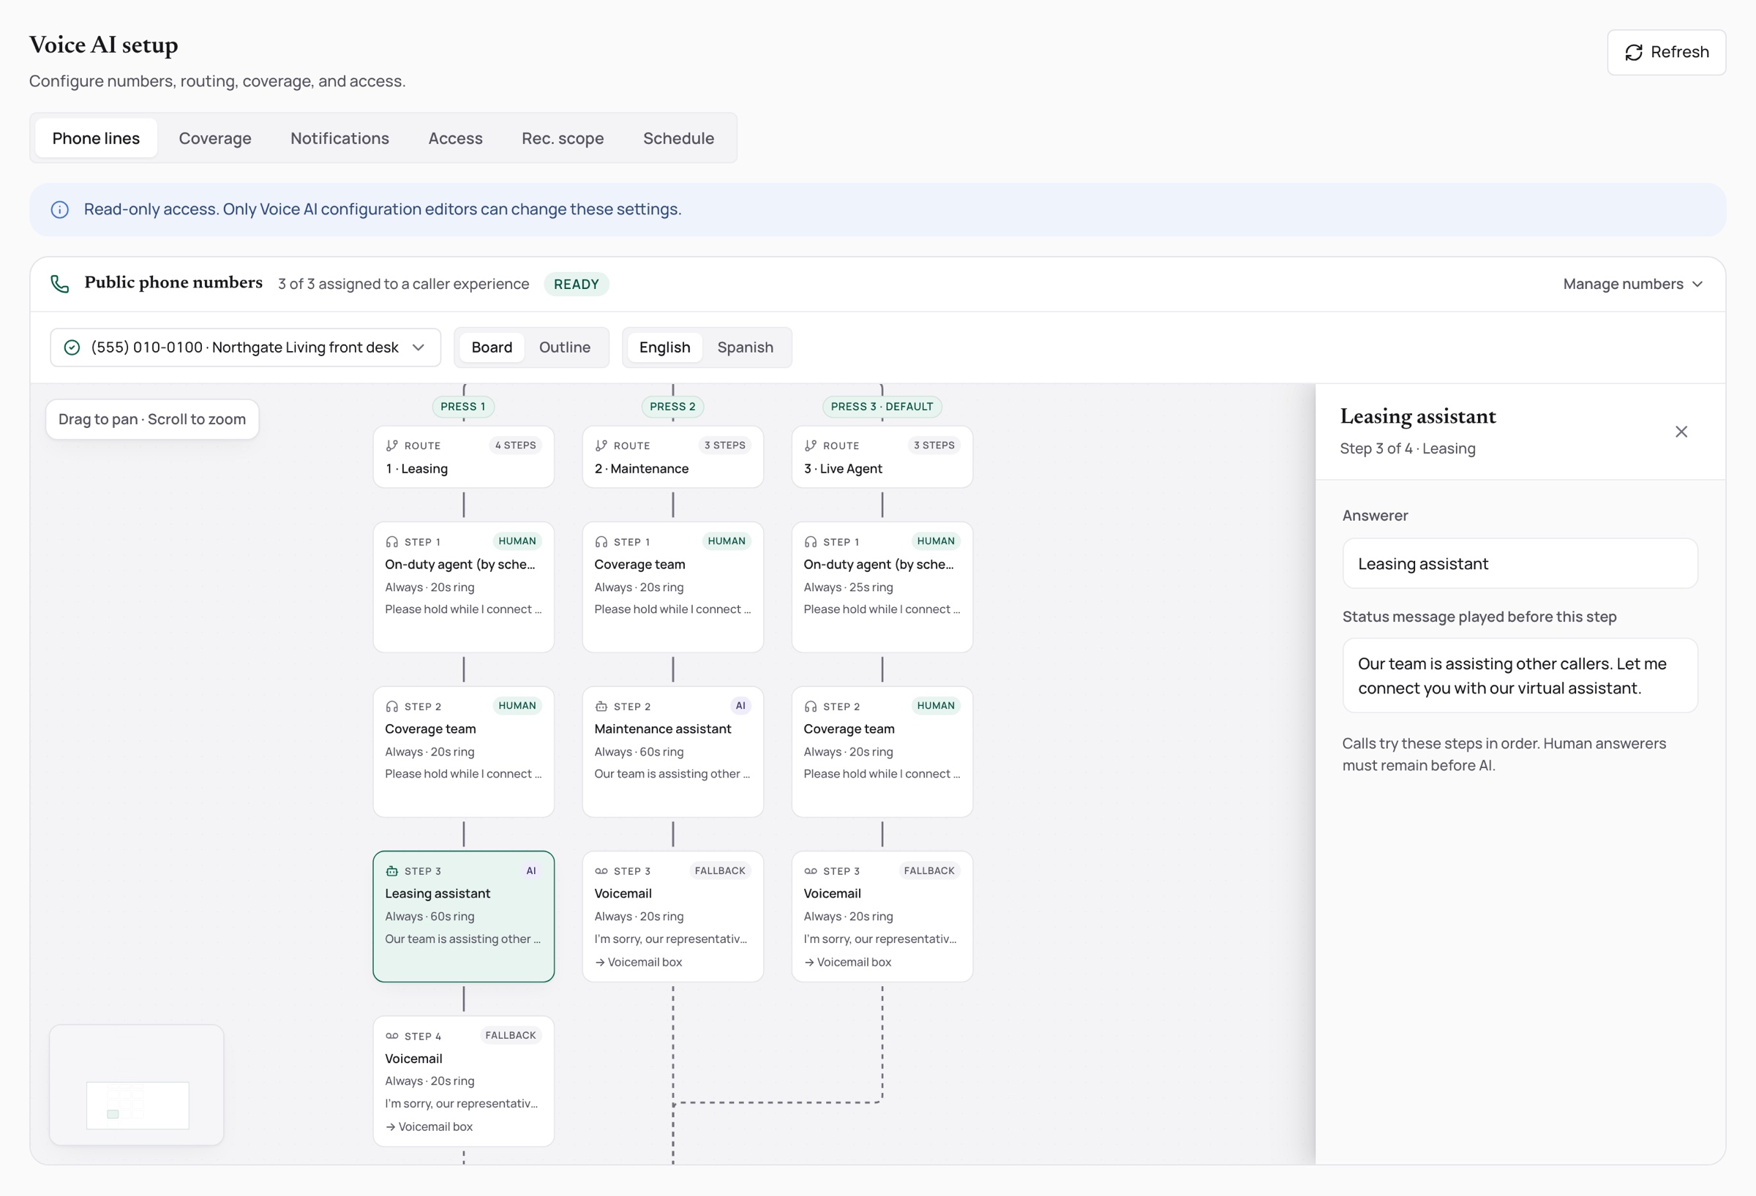Click headset icon on Live Agent Step 2 card
The width and height of the screenshot is (1756, 1196).
point(810,707)
